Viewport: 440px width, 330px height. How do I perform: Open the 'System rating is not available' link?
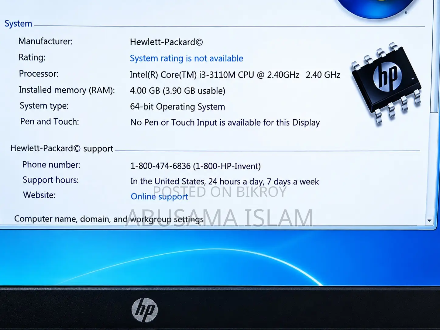click(x=186, y=58)
